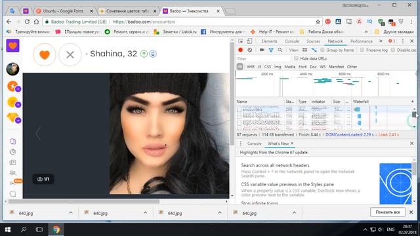Switch to the Ubuntu - Google Fonts tab
Image resolution: width=420 pixels, height=236 pixels.
coord(64,11)
